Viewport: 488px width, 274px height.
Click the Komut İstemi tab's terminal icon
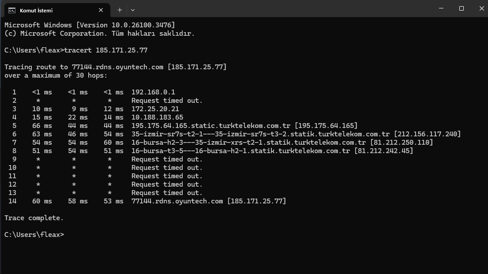coord(12,10)
